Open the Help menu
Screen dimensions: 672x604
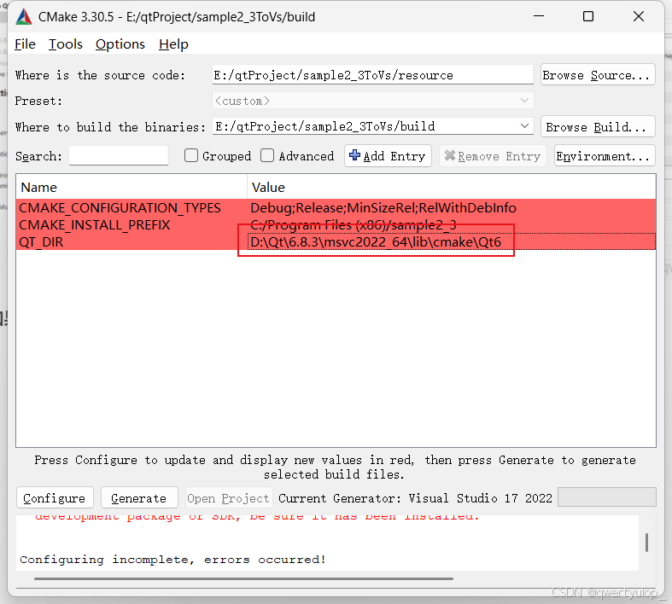pos(173,44)
